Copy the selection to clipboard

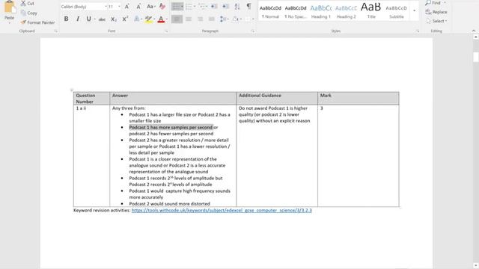(28, 13)
